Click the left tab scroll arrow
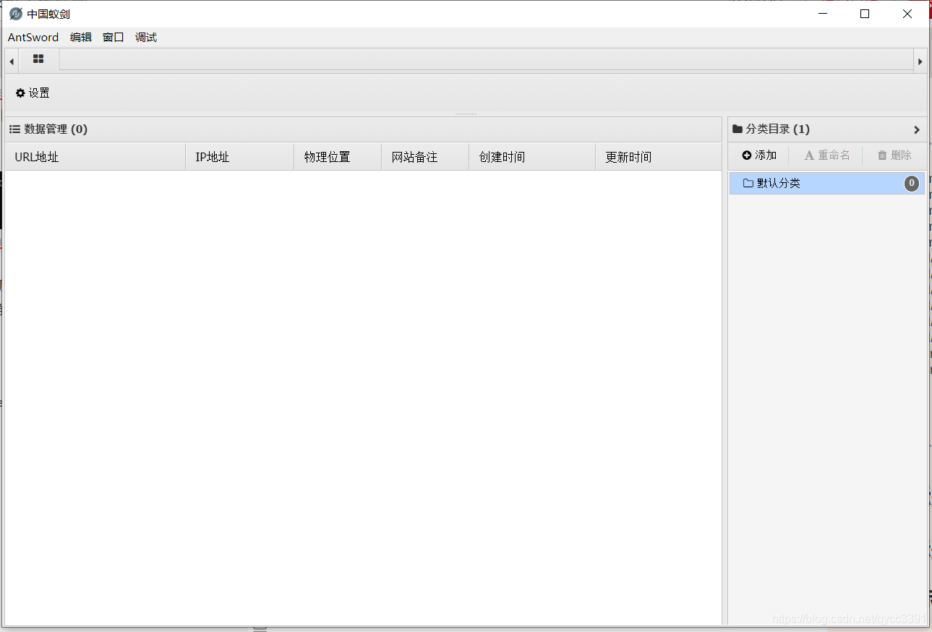The image size is (932, 632). [12, 61]
